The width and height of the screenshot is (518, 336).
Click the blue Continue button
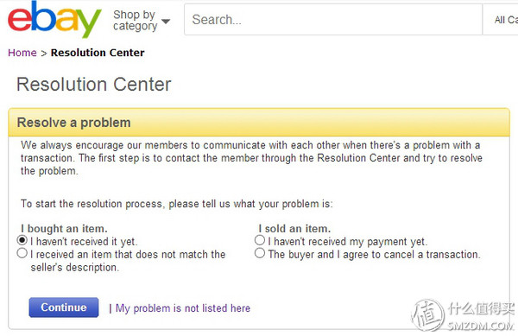[64, 307]
